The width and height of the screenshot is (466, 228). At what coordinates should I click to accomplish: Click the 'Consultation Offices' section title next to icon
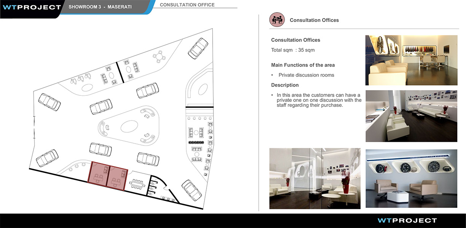click(x=314, y=20)
